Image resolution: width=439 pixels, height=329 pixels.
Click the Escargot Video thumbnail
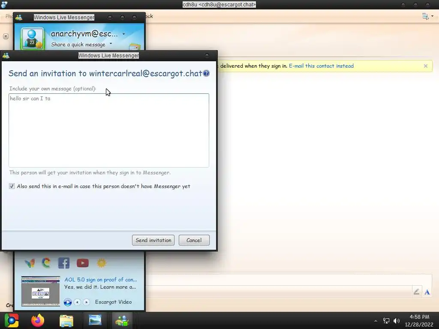click(41, 291)
